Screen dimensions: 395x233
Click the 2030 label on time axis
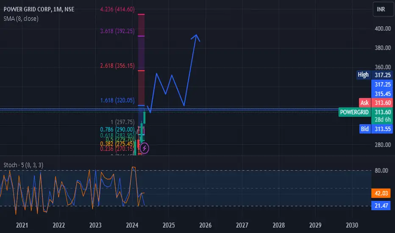(352, 225)
